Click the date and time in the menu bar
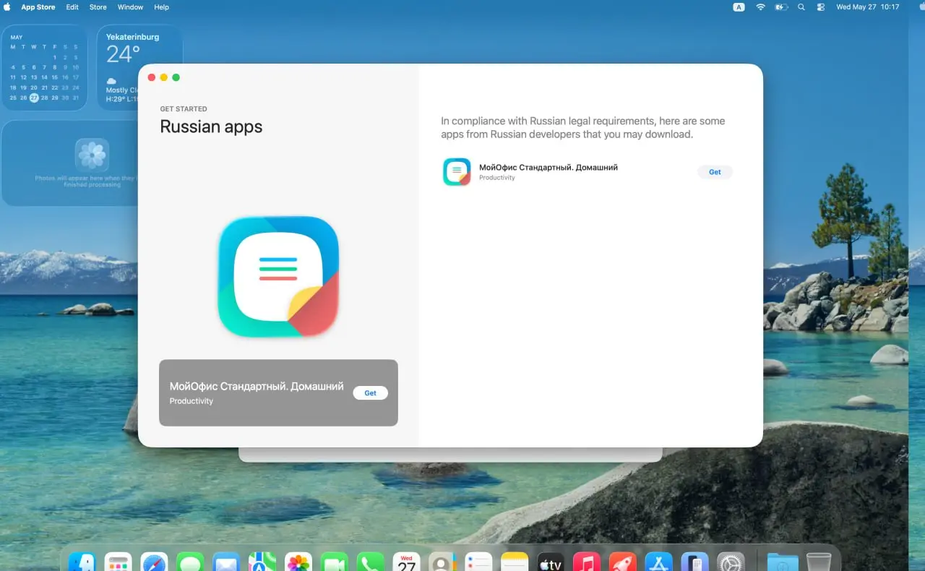 coord(867,7)
